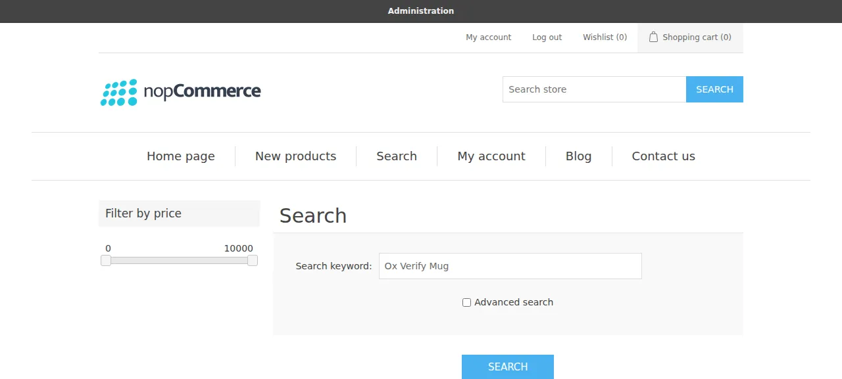
Task: Click the Search keyword: label
Action: (x=334, y=266)
